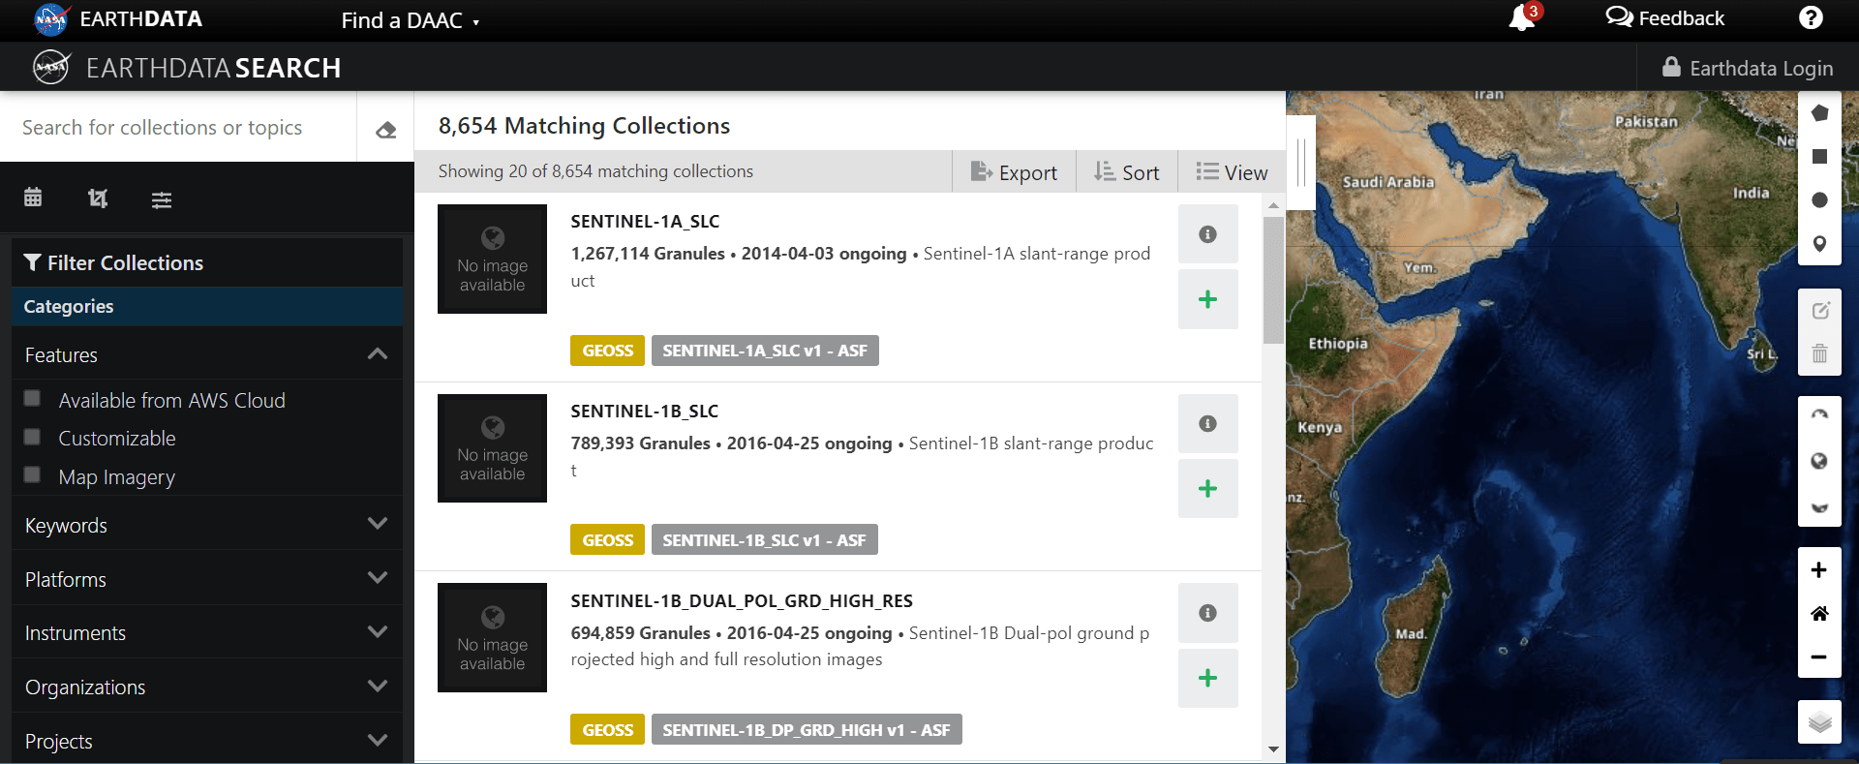This screenshot has height=764, width=1859.
Task: Add SENTINEL-1B_DUAL_POL_GRD_HIGH_RES to project
Action: coord(1207,678)
